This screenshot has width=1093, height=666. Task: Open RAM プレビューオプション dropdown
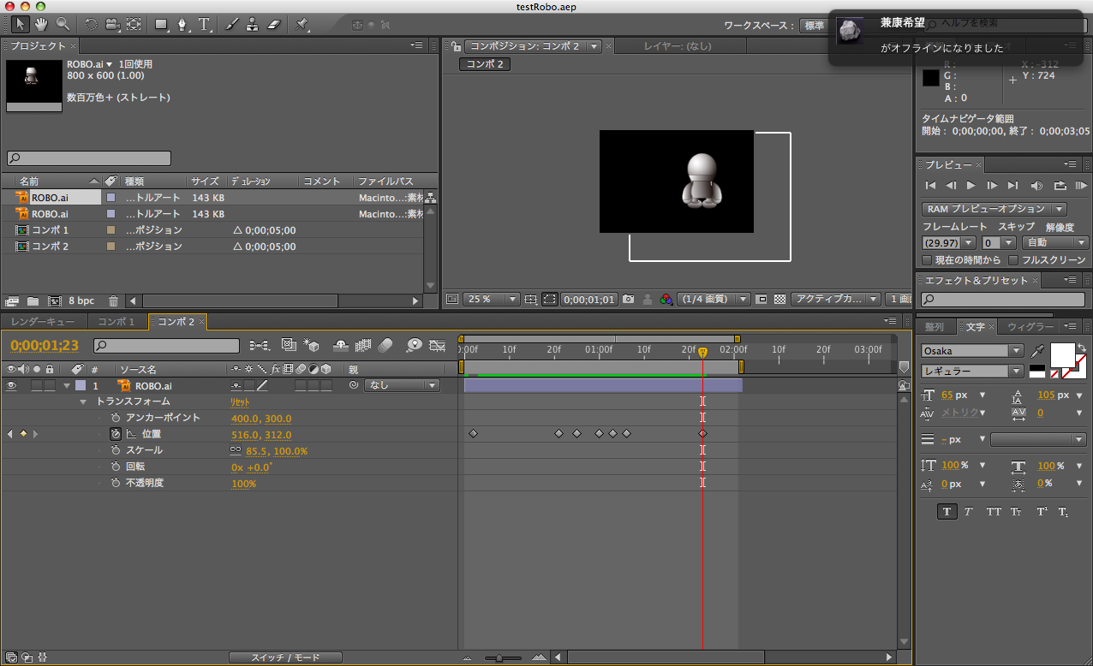(x=994, y=209)
